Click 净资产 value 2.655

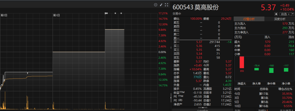198,104
